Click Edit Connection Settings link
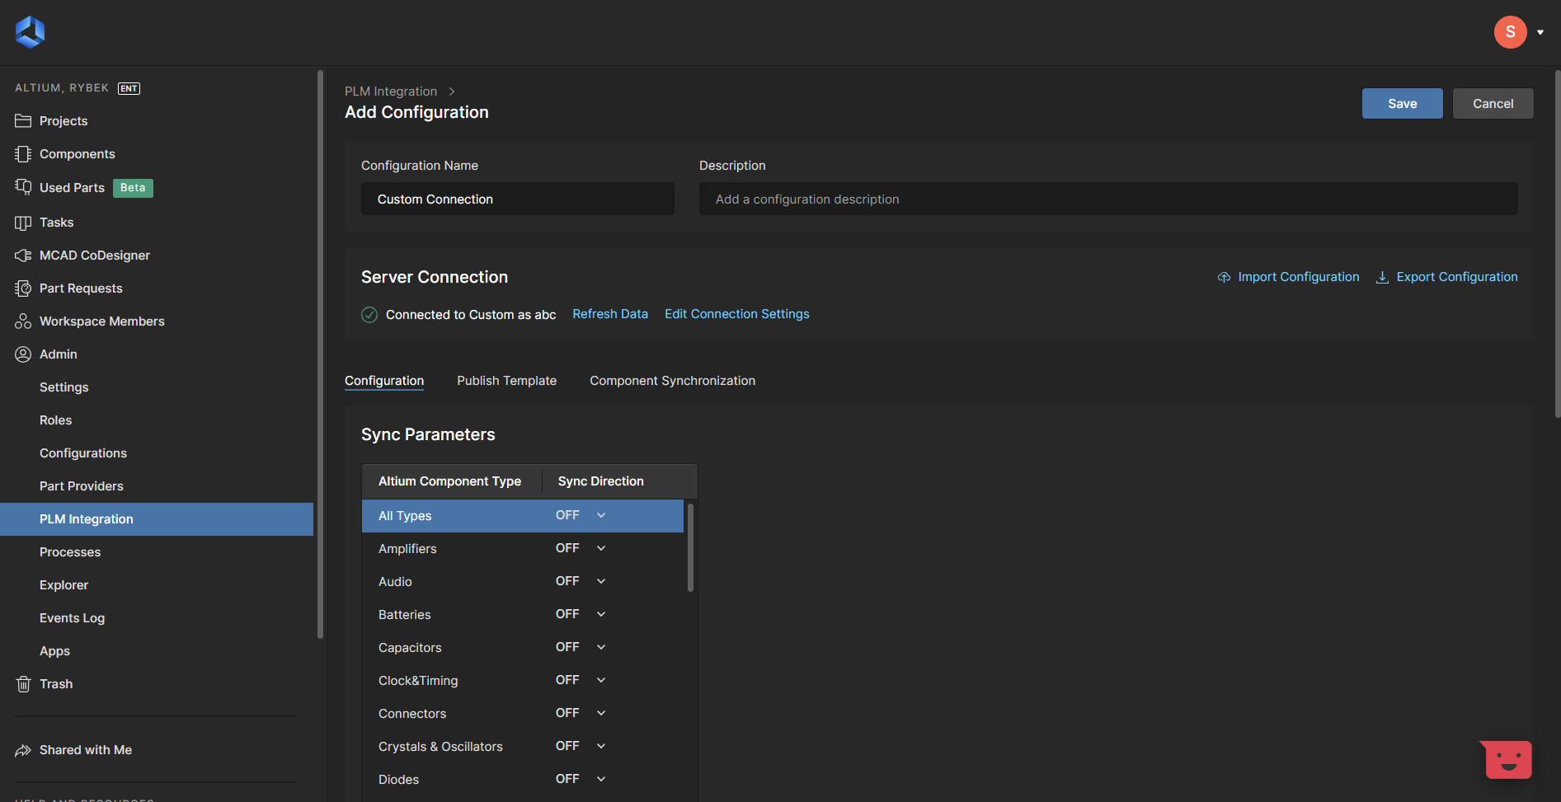Image resolution: width=1561 pixels, height=802 pixels. click(737, 314)
